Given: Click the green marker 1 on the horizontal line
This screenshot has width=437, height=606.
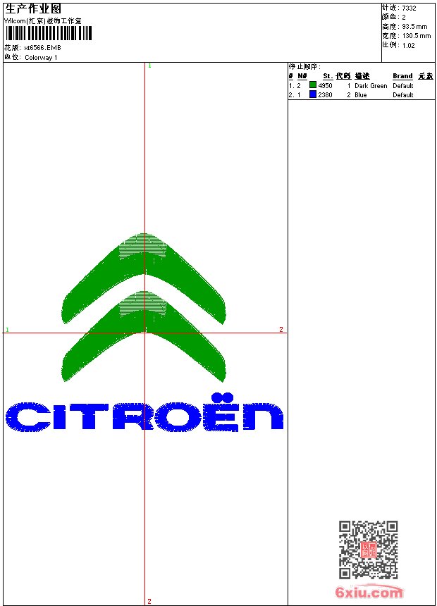Looking at the screenshot, I should point(7,330).
